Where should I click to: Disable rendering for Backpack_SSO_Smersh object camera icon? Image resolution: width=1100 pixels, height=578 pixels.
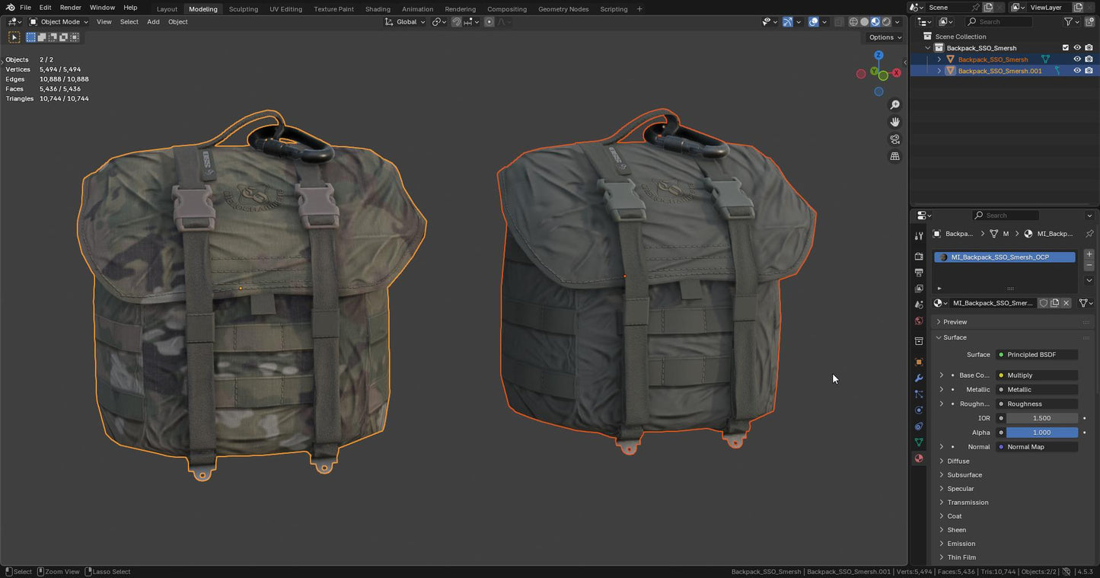coord(1089,59)
